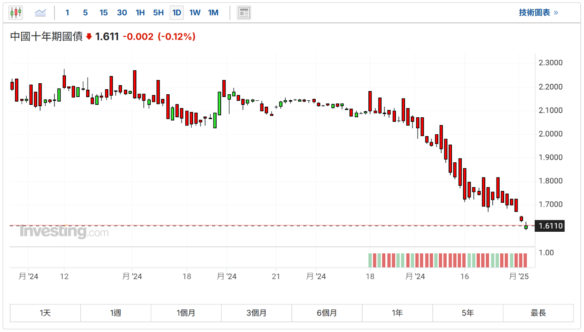Select the 1-minute interval
The height and width of the screenshot is (332, 584).
point(67,13)
